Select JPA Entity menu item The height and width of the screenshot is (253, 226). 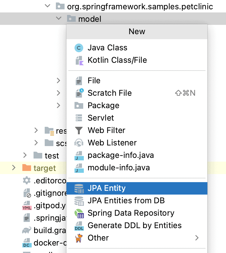tap(137, 188)
